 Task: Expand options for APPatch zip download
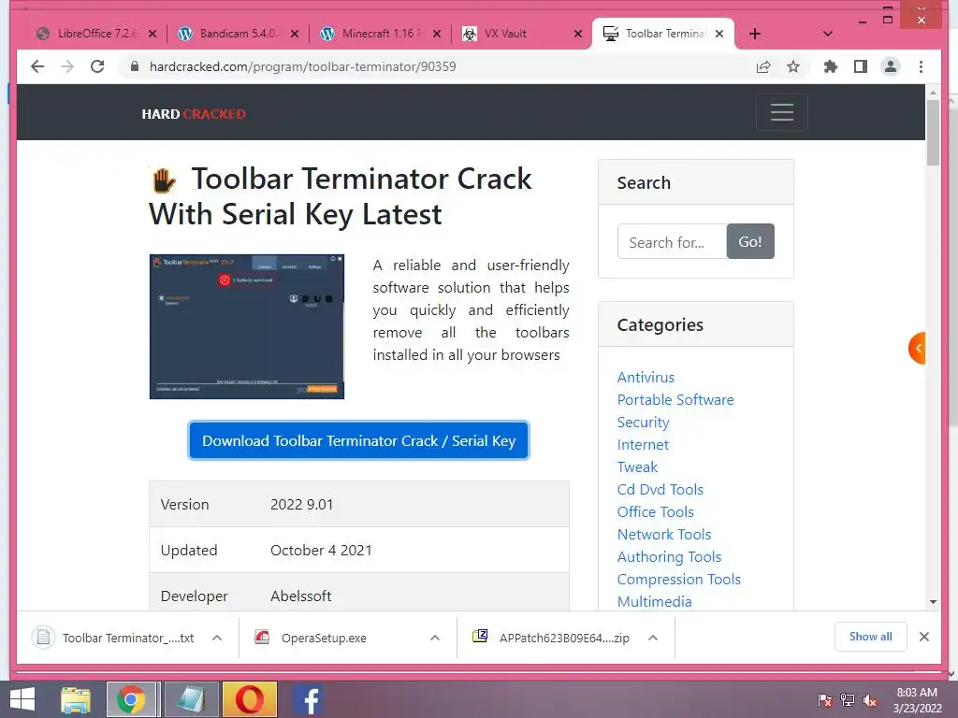(653, 638)
